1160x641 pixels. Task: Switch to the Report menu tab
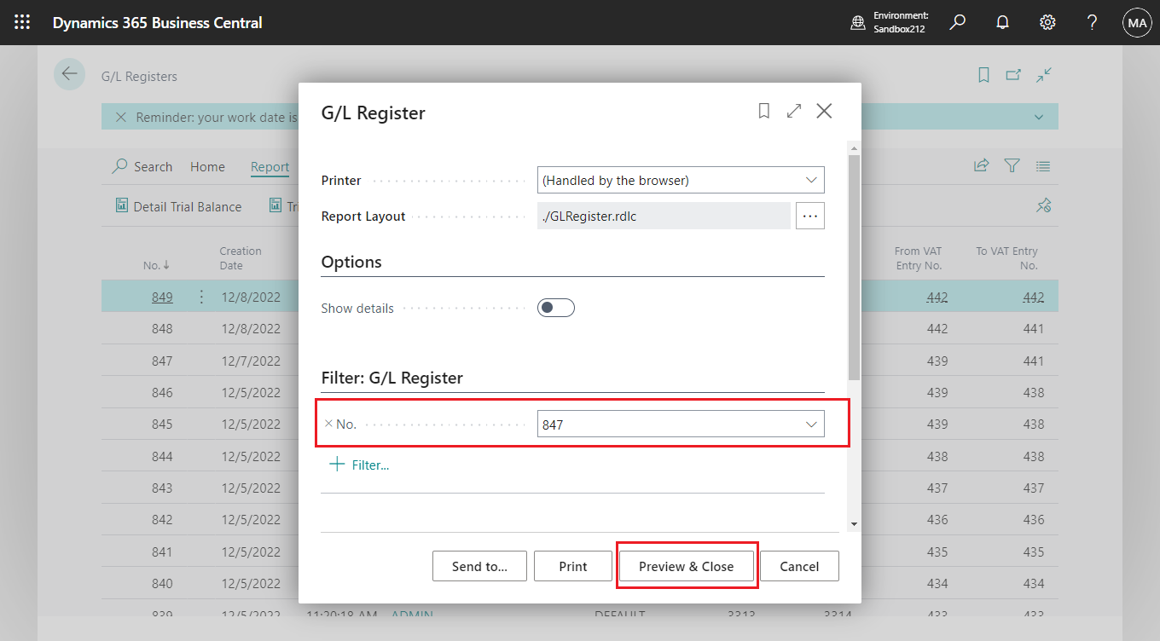point(270,167)
